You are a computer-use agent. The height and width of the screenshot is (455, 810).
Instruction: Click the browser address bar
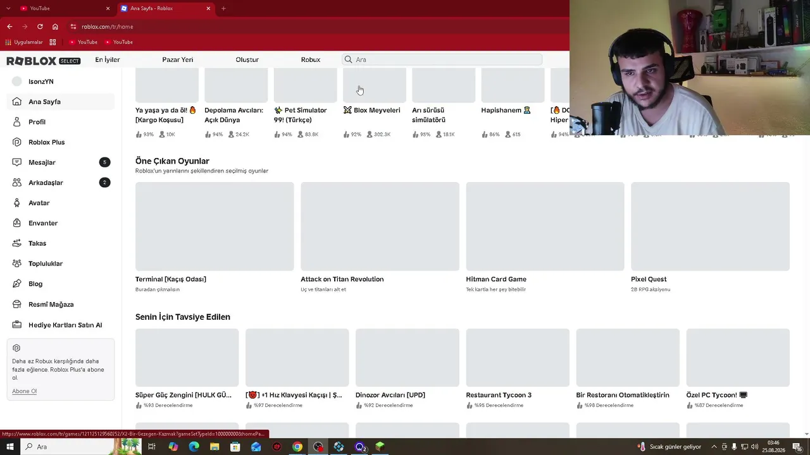coord(316,27)
